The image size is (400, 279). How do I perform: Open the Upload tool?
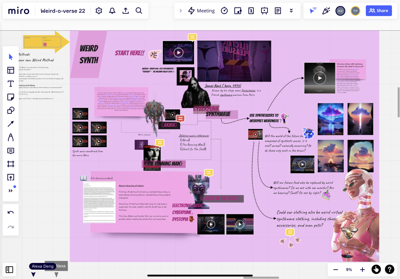pyautogui.click(x=11, y=177)
